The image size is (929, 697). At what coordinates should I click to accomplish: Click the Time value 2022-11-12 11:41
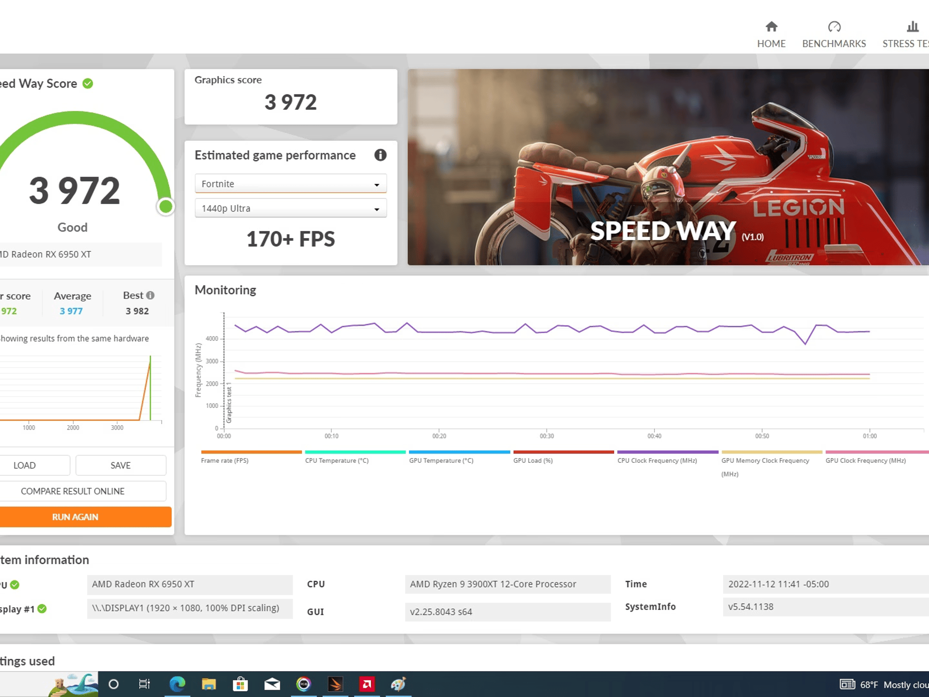826,584
